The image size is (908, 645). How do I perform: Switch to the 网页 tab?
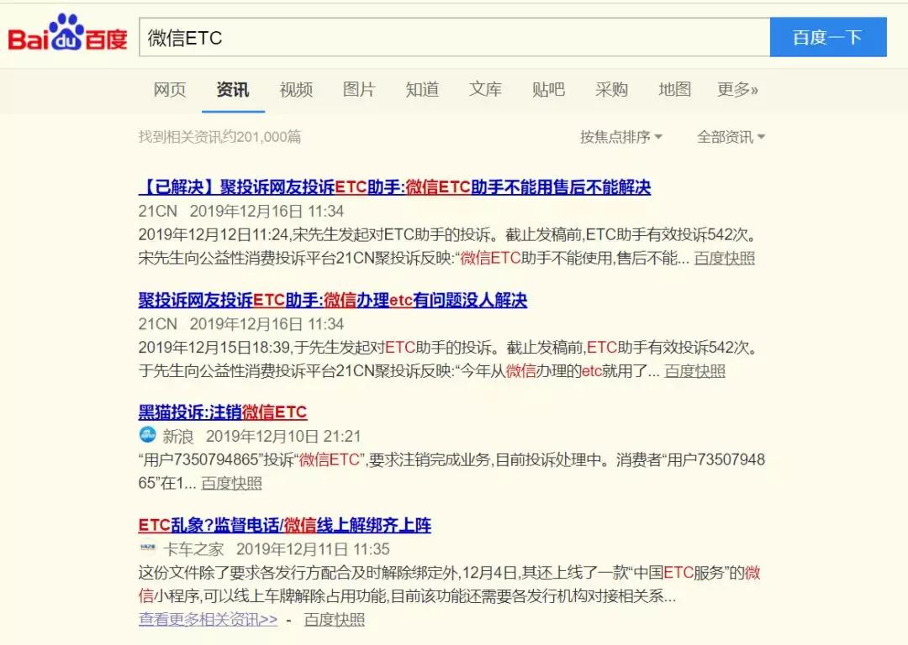[169, 90]
